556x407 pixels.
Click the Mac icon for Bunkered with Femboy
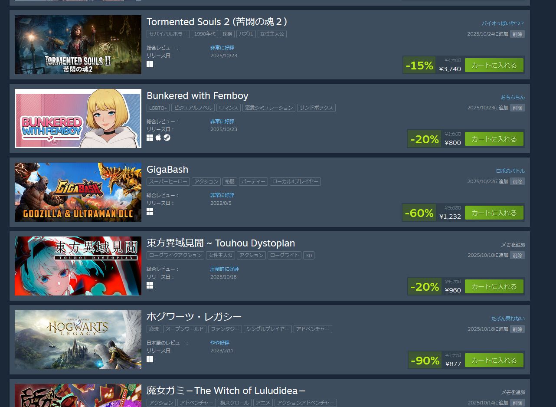[158, 138]
